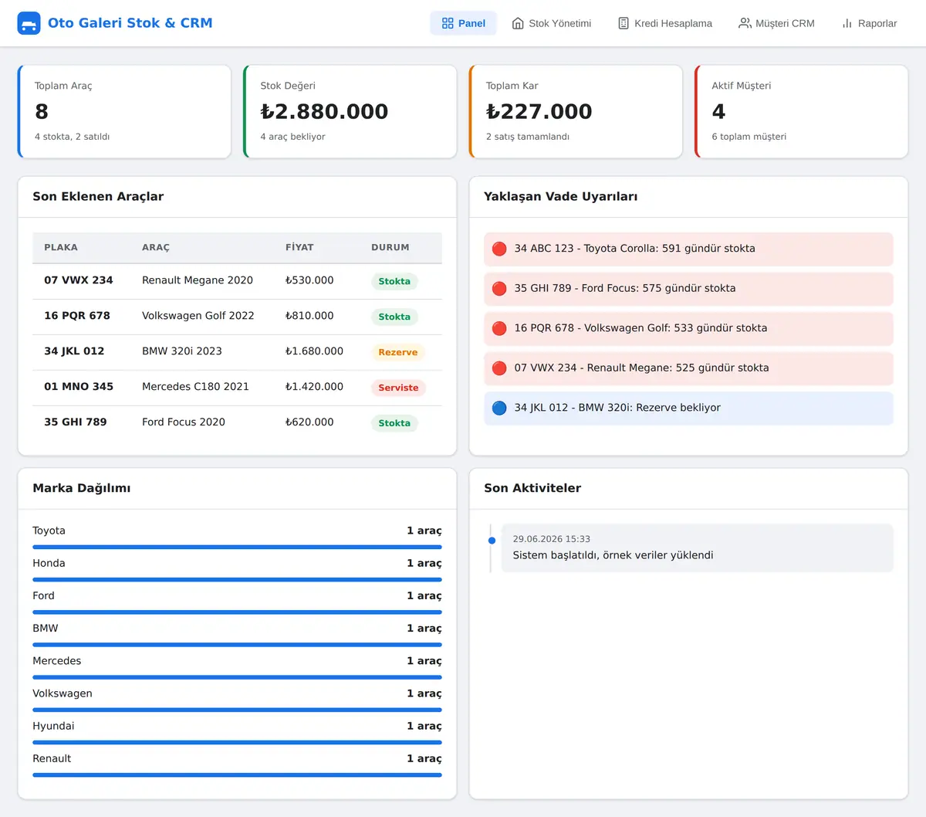Click blue dot for BMW 320i reservation
Image resolution: width=926 pixels, height=817 pixels.
click(499, 408)
